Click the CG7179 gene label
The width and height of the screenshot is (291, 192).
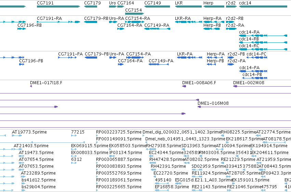click(92, 3)
